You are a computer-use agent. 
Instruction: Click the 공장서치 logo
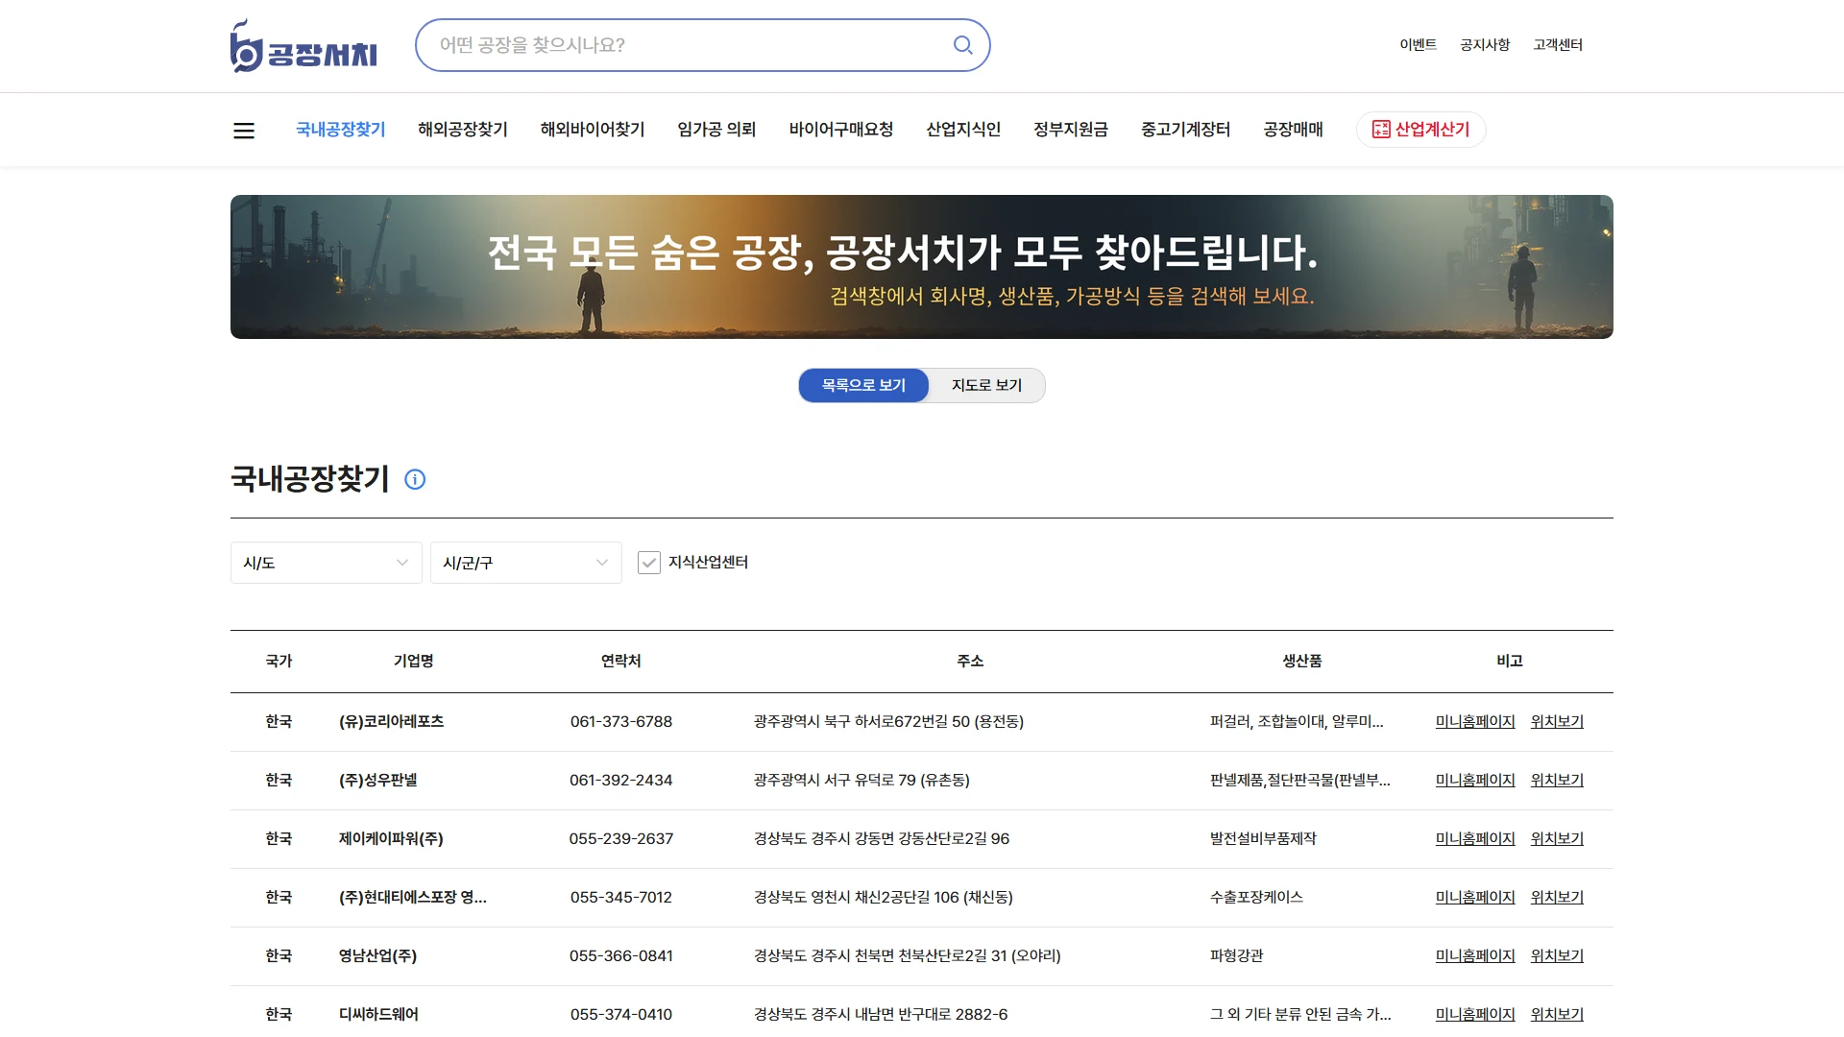(303, 46)
